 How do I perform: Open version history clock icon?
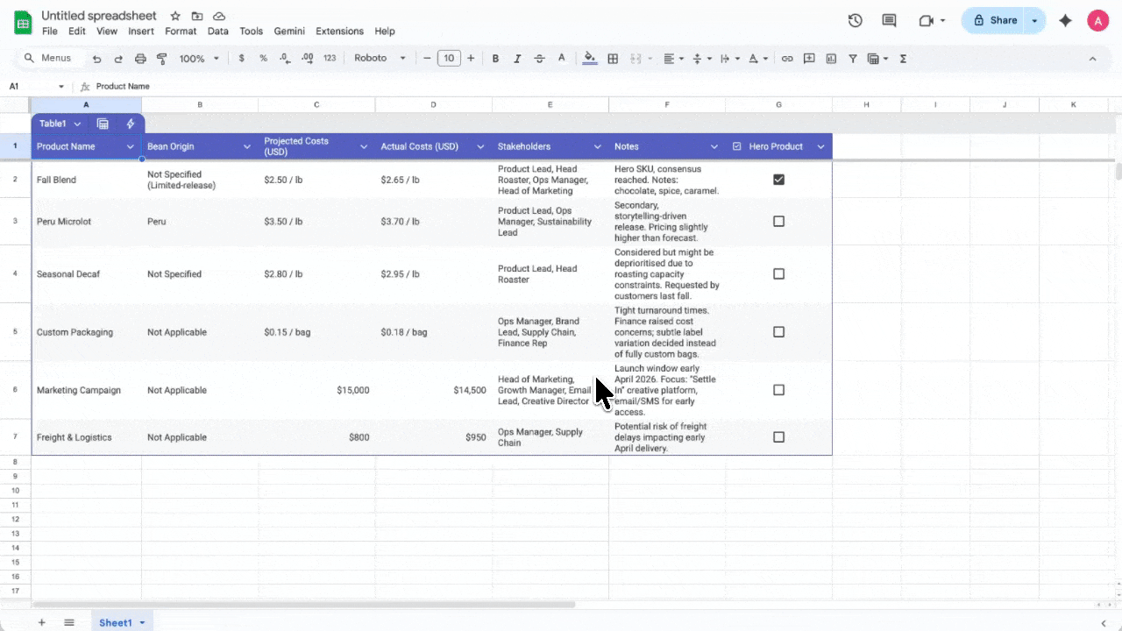click(855, 19)
